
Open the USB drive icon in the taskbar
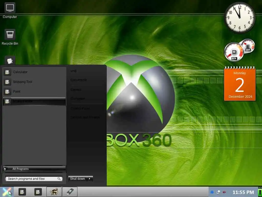70,192
